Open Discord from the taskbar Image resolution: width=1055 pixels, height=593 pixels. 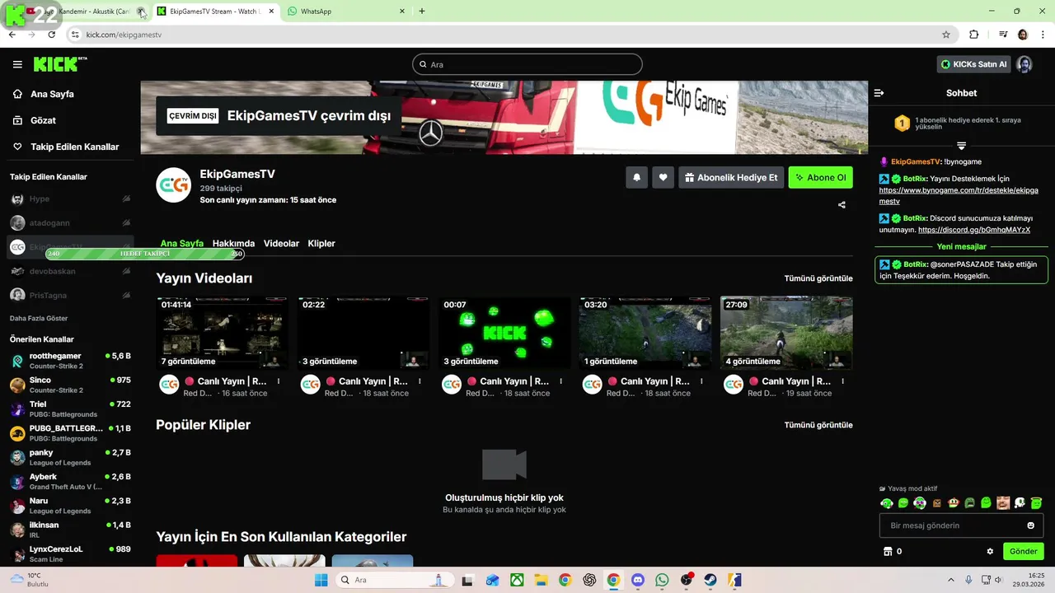[x=637, y=580]
